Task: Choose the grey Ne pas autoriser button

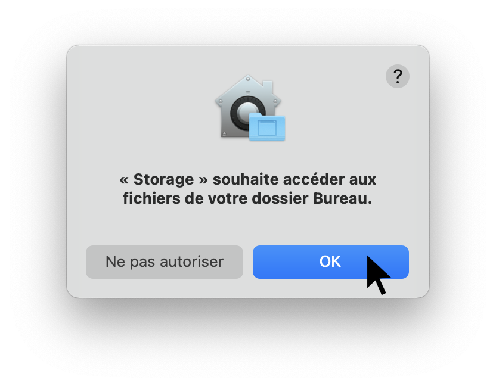Action: pyautogui.click(x=164, y=262)
